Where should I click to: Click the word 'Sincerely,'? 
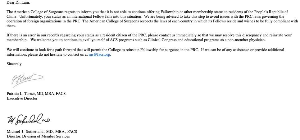tap(15, 64)
